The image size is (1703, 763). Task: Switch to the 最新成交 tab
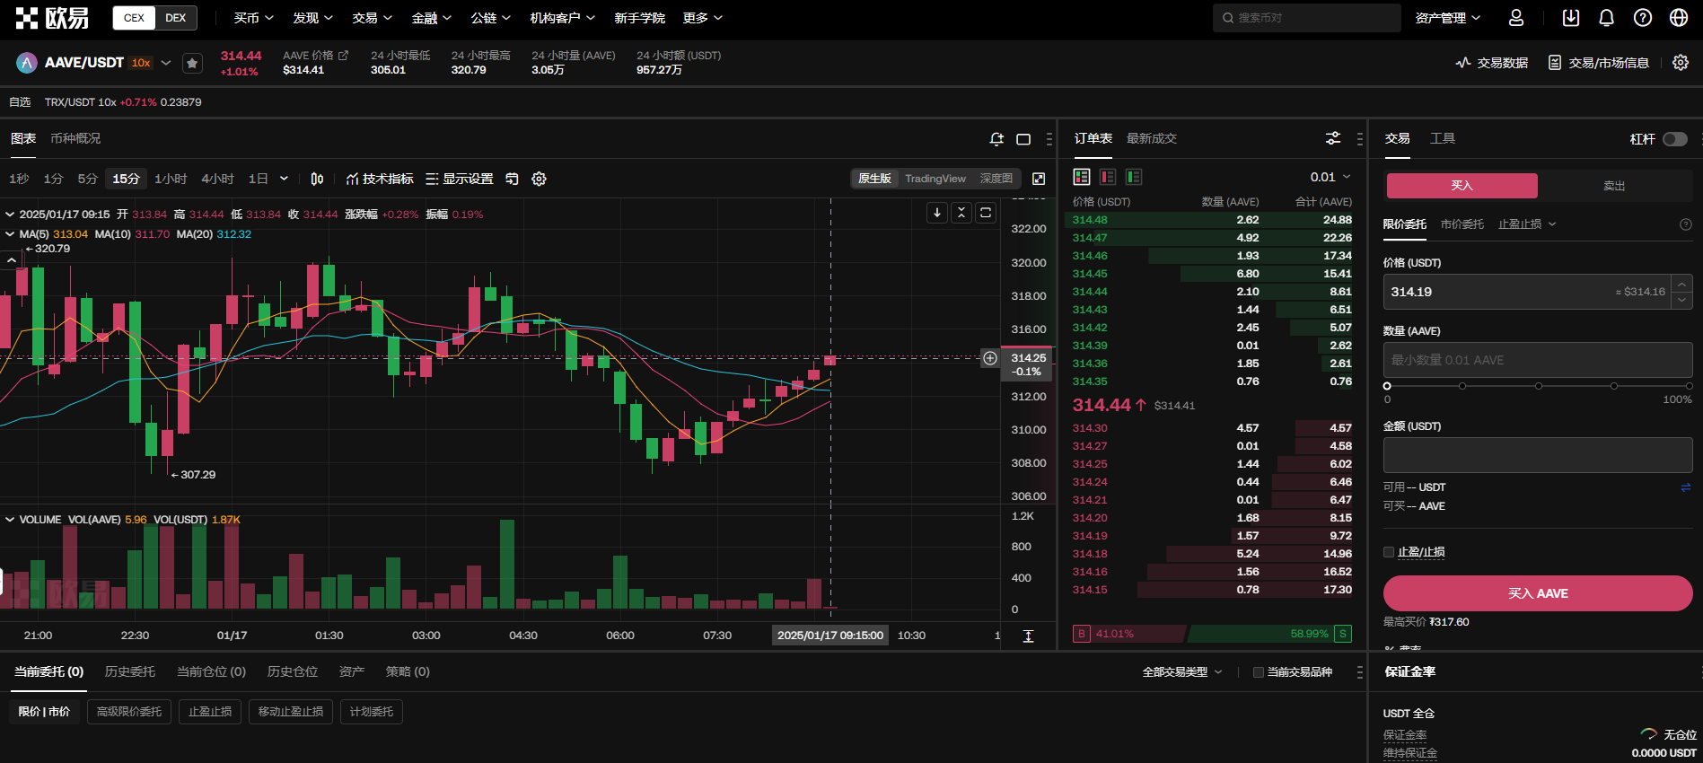pyautogui.click(x=1151, y=138)
